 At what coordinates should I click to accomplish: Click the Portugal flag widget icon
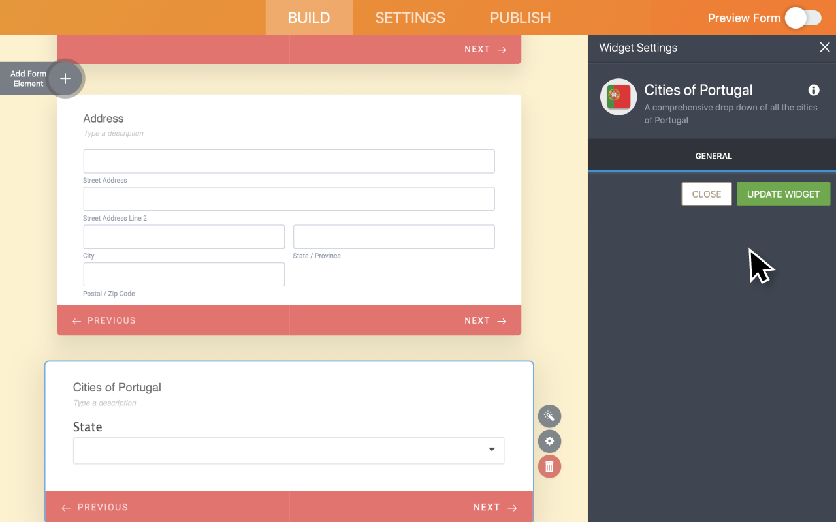click(619, 97)
